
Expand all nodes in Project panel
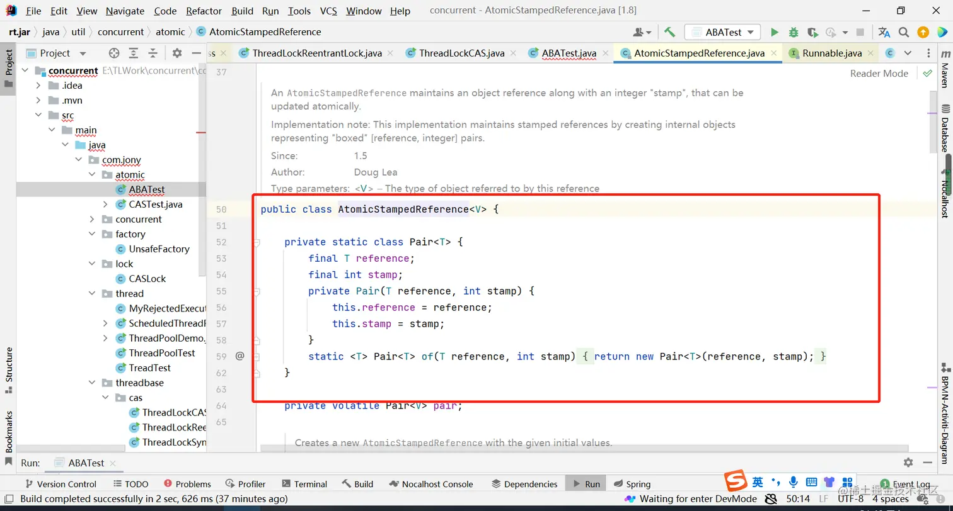133,53
